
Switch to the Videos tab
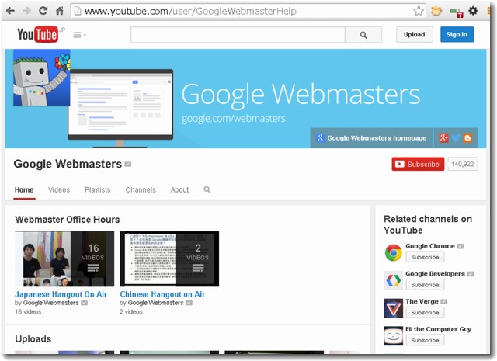point(59,190)
